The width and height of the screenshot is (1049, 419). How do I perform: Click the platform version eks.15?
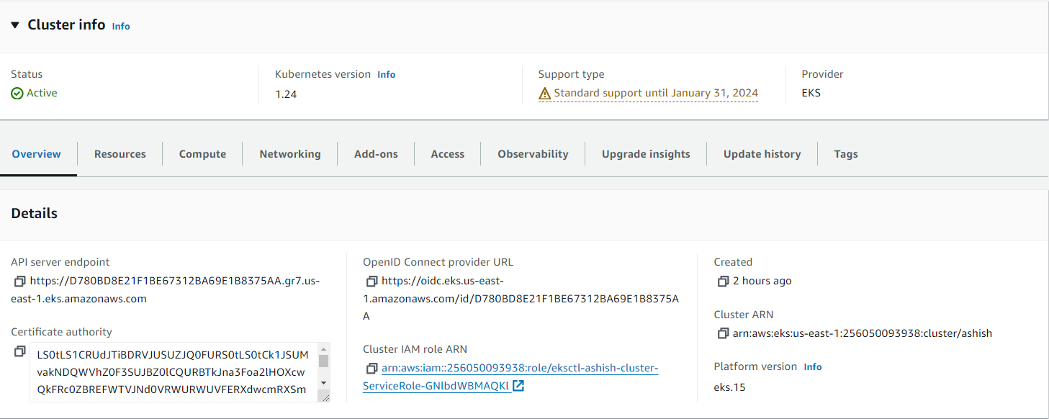(730, 387)
